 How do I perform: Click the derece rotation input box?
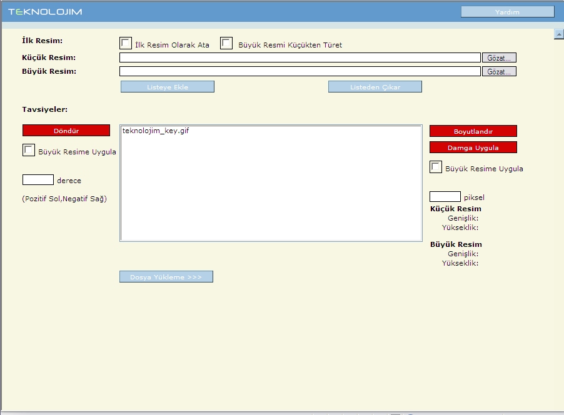pos(38,180)
